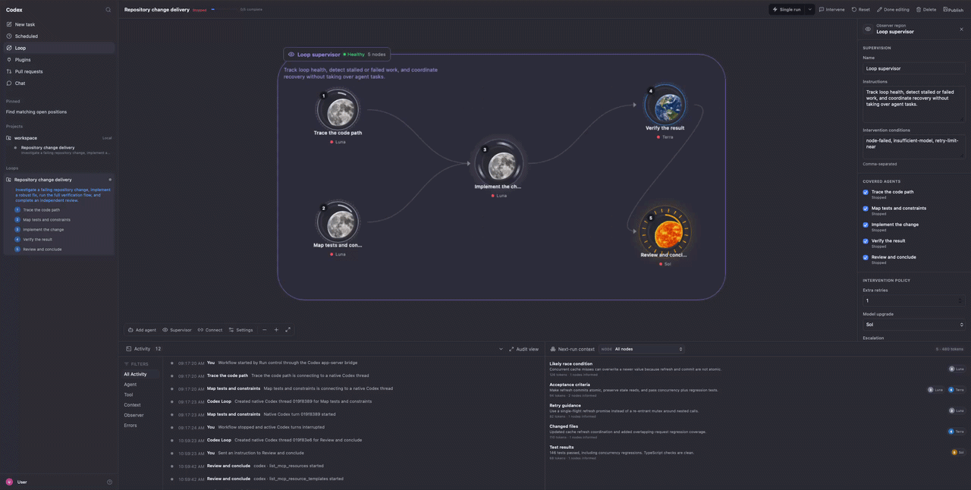Image resolution: width=971 pixels, height=490 pixels.
Task: Toggle the eye icon on Loop supervisor canvas label
Action: 291,55
